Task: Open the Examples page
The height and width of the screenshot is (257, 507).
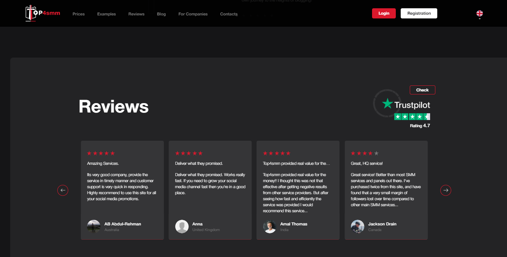Action: click(107, 14)
